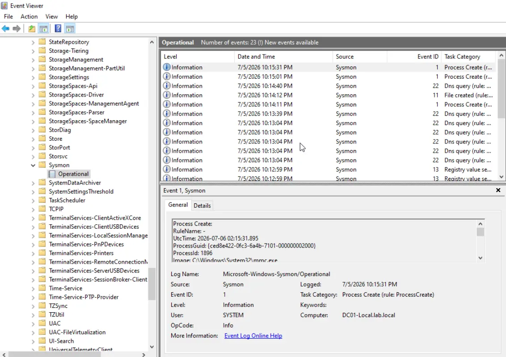The height and width of the screenshot is (357, 506).
Task: Select the TerminalServices-PnPDevices tree item
Action: [x=86, y=244]
